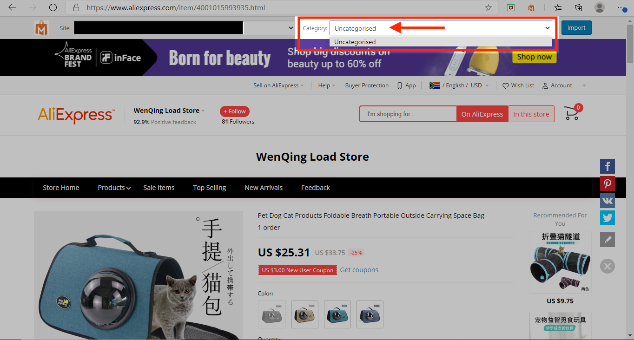Screen dimensions: 634x340
Task: Expand WenQing Load Store name dropdown
Action: click(169, 111)
